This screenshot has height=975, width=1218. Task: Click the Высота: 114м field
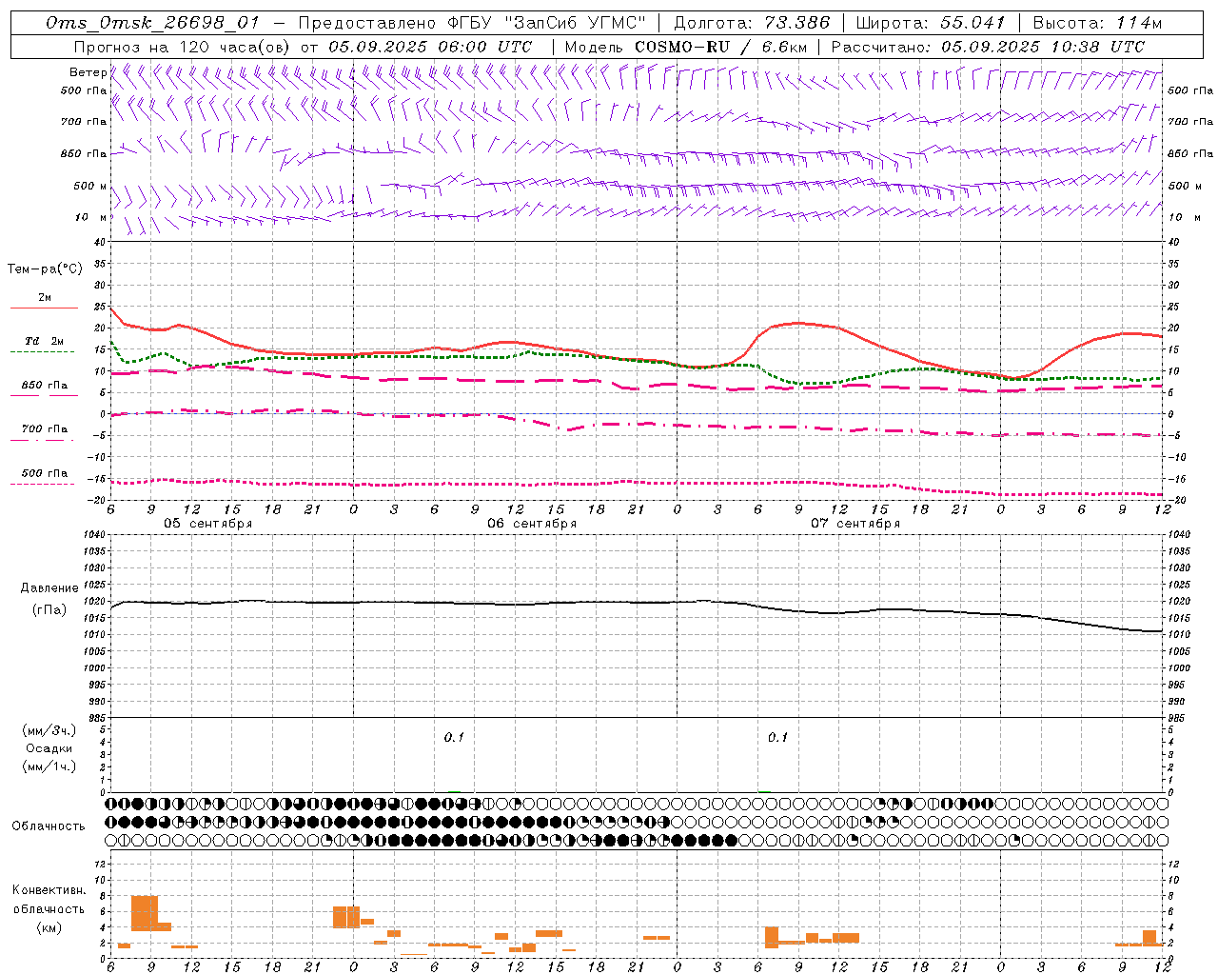pyautogui.click(x=1097, y=24)
